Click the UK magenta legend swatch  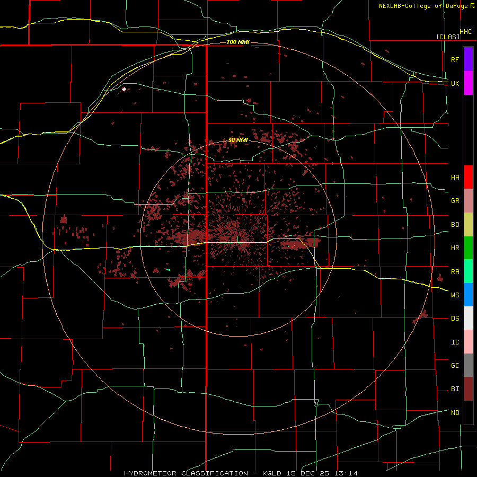pyautogui.click(x=468, y=83)
